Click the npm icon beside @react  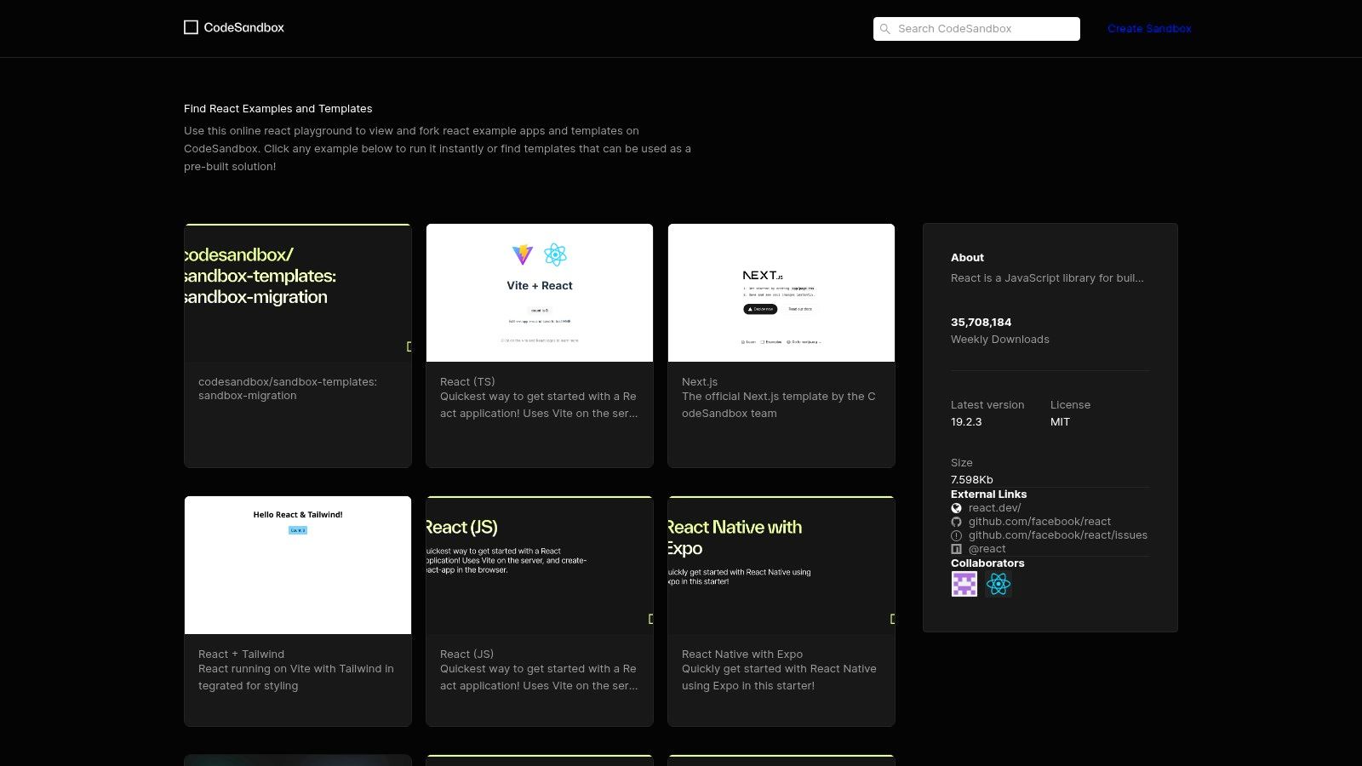click(956, 549)
